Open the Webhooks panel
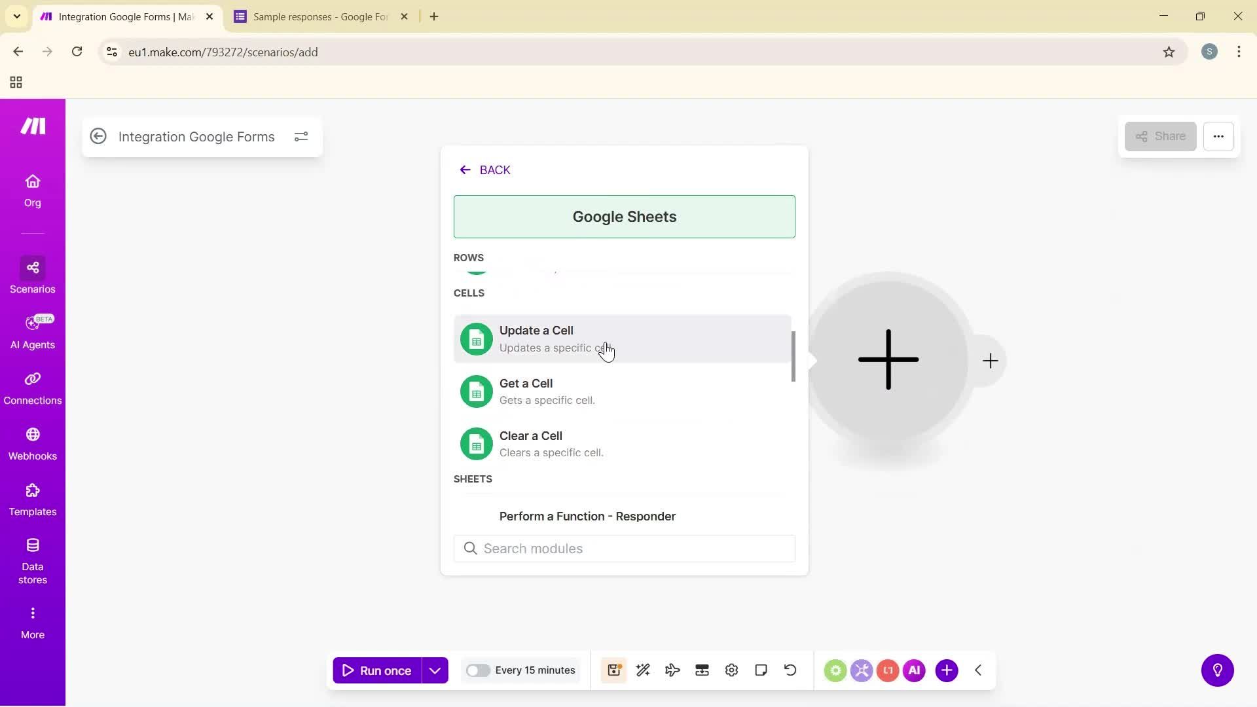This screenshot has height=707, width=1257. (32, 442)
